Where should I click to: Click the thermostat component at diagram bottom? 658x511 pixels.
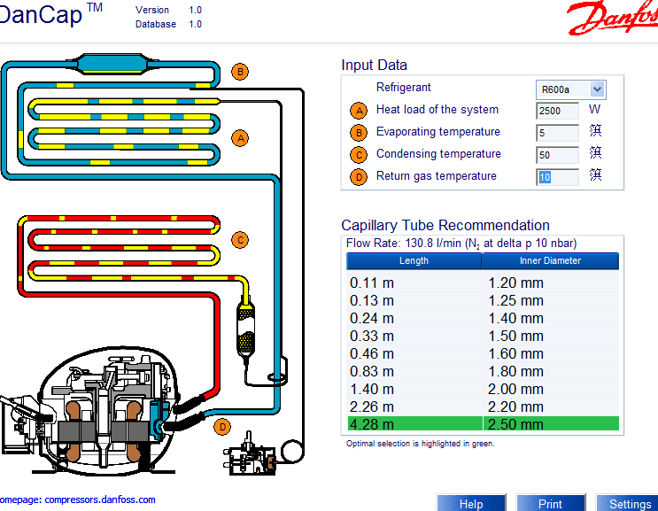pyautogui.click(x=250, y=455)
